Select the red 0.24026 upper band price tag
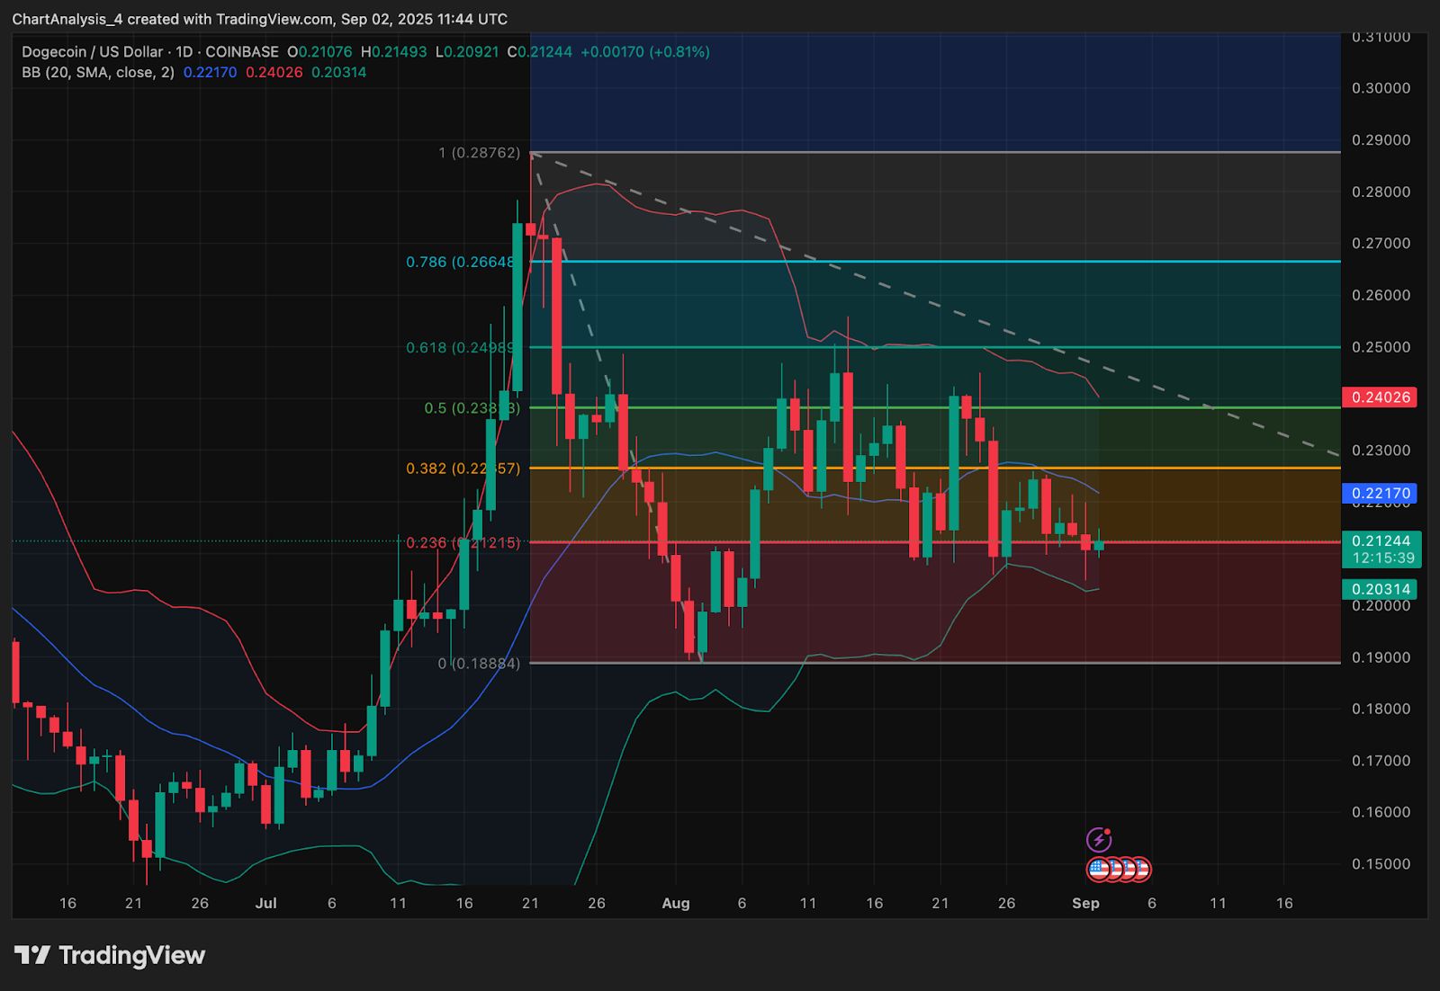This screenshot has height=991, width=1440. (1378, 397)
